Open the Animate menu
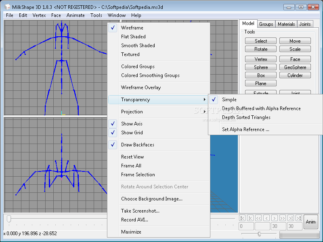Viewport: 323px width, 242px height. [76, 15]
